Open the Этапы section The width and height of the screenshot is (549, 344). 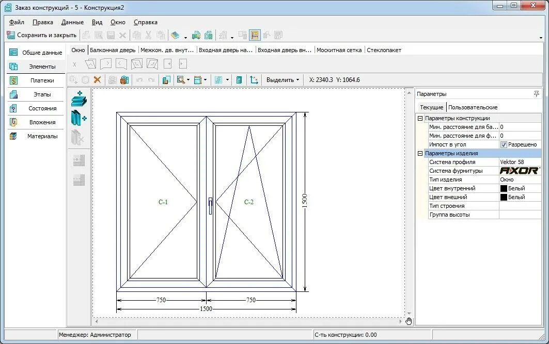(35, 94)
